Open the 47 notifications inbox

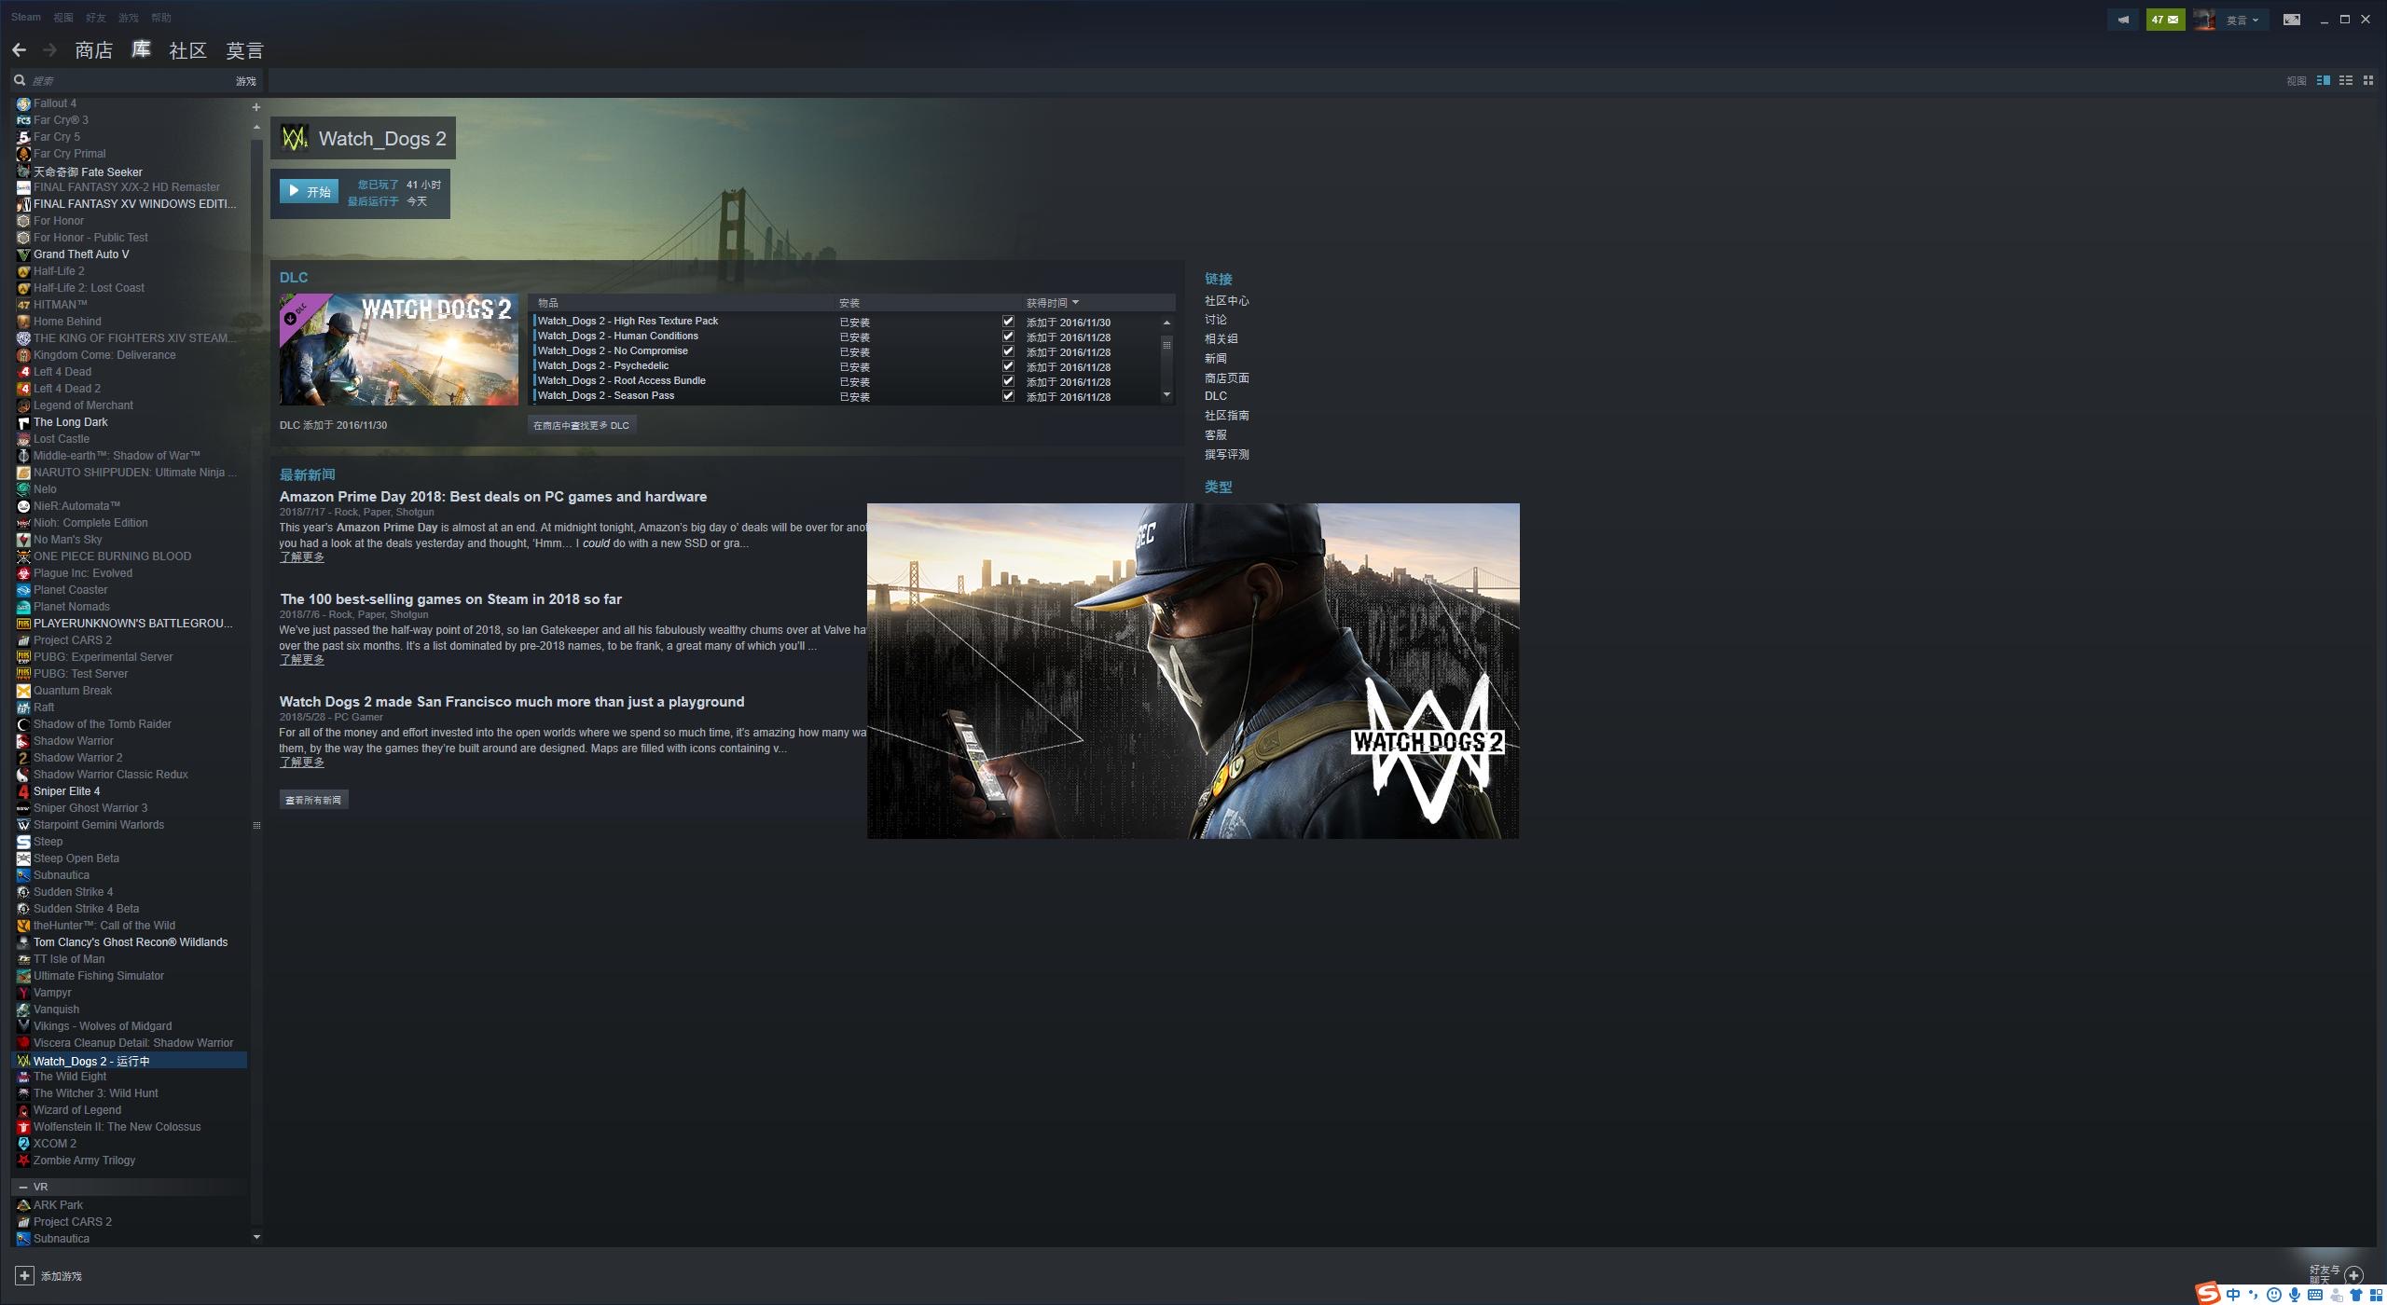click(2164, 19)
